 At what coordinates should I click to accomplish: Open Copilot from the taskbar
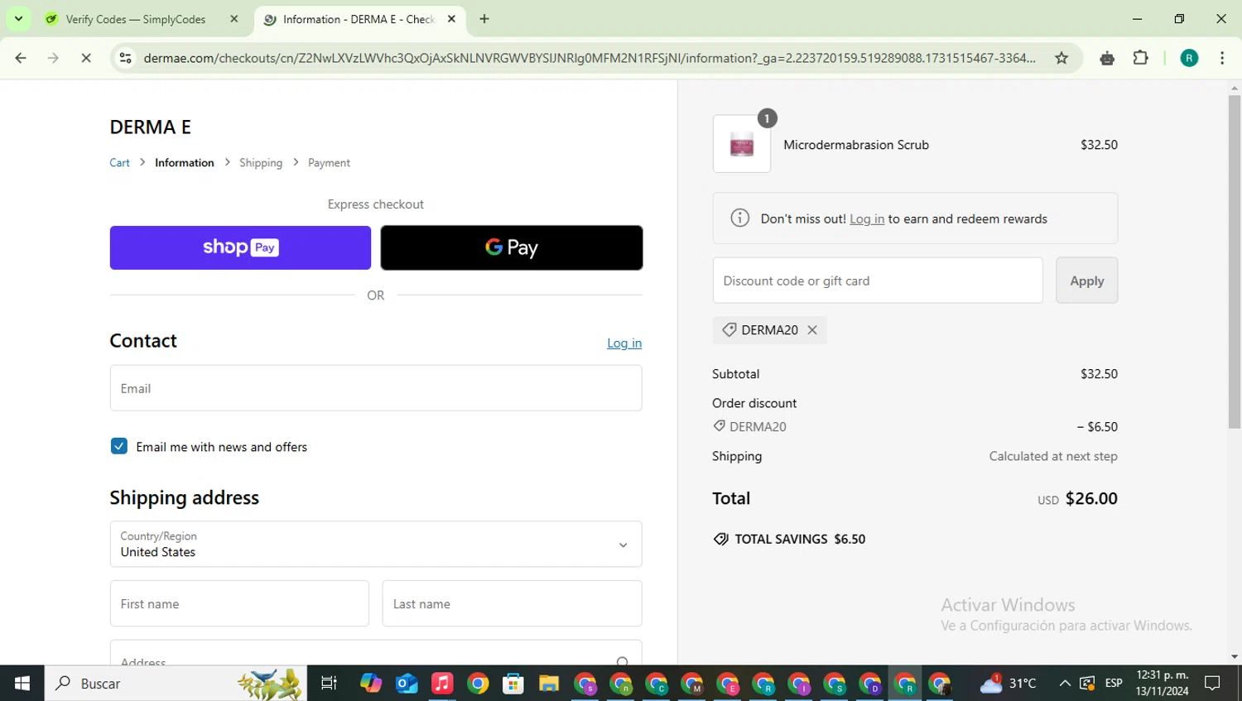click(x=371, y=683)
